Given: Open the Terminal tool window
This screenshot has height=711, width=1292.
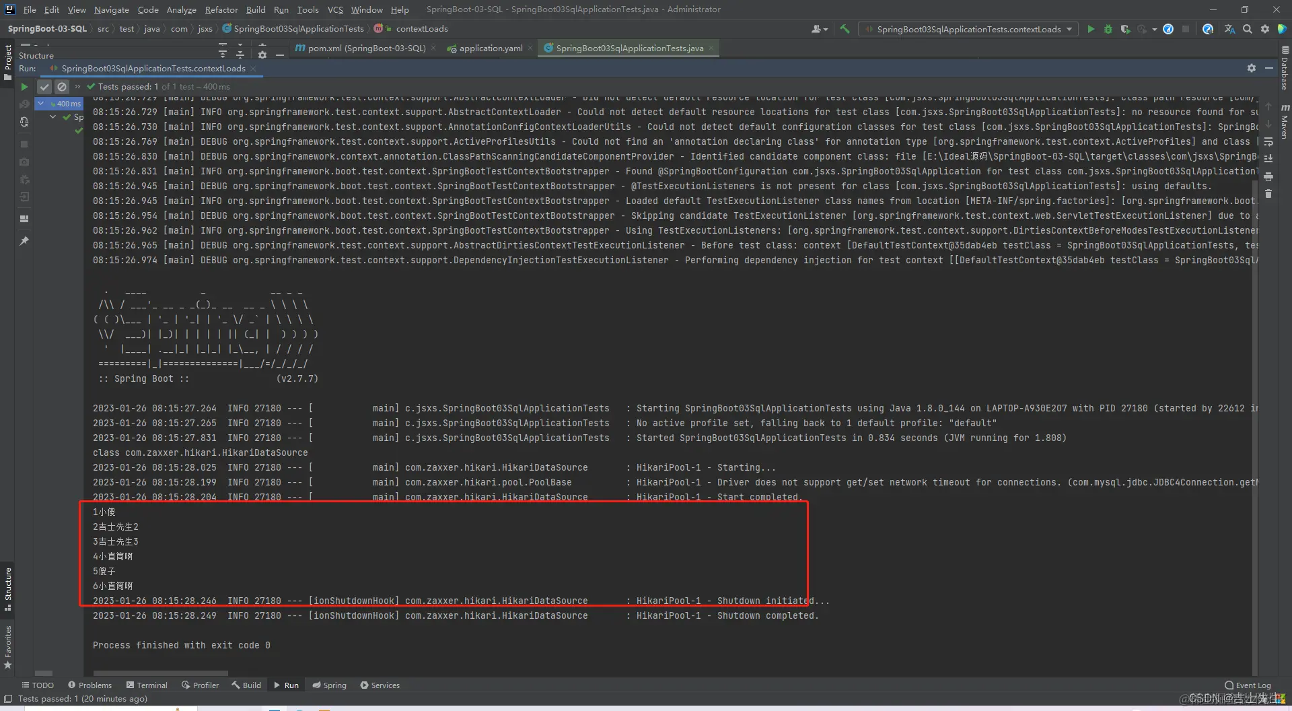Looking at the screenshot, I should pyautogui.click(x=147, y=685).
